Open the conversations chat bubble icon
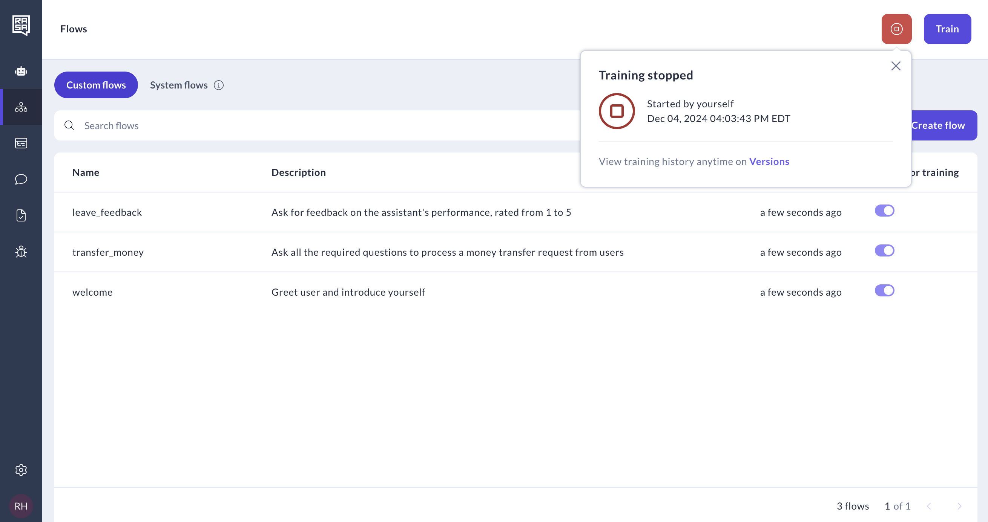The height and width of the screenshot is (522, 988). [x=21, y=179]
